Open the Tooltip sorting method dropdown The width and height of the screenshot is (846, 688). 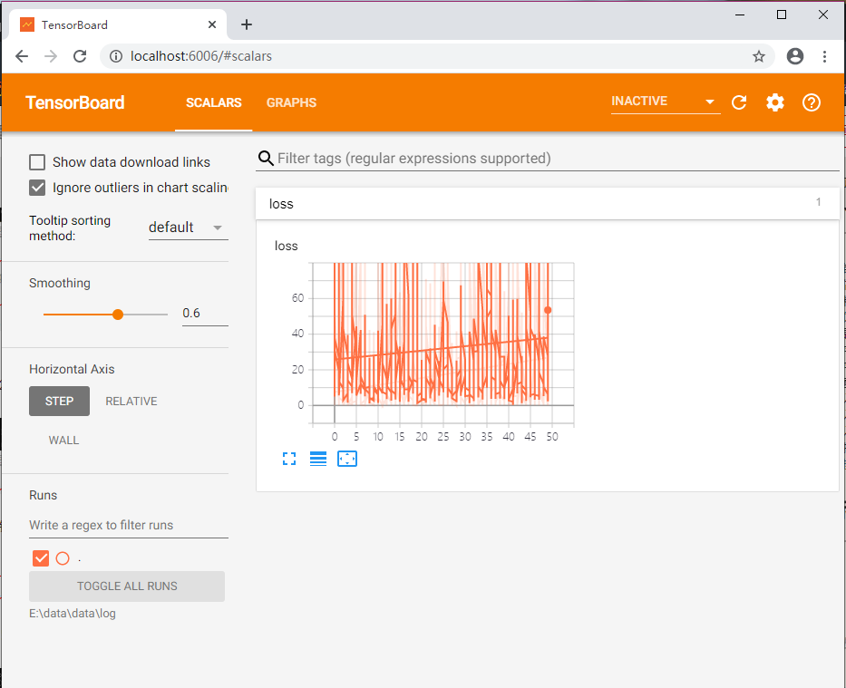[x=188, y=227]
